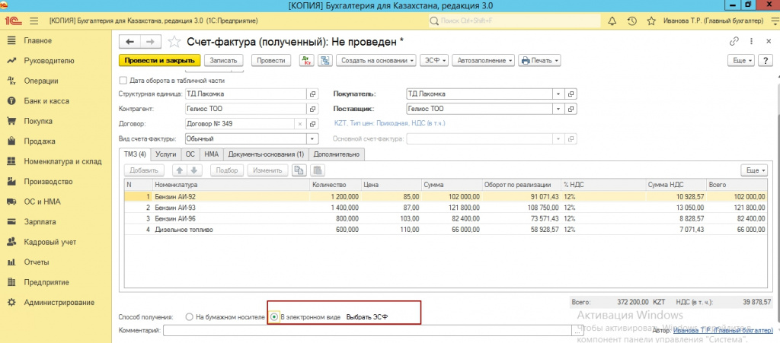Image resolution: width=780 pixels, height=343 pixels.
Task: Expand Вид счета-фактуры dropdown arrow
Action: 312,139
